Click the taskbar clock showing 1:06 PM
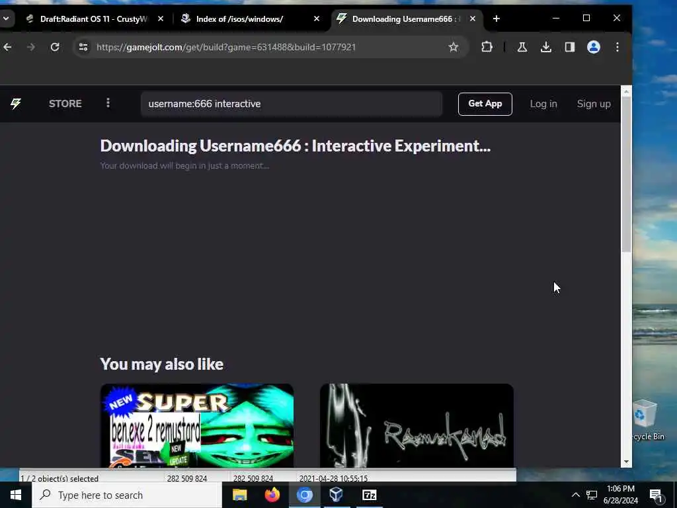Image resolution: width=677 pixels, height=508 pixels. [620, 495]
